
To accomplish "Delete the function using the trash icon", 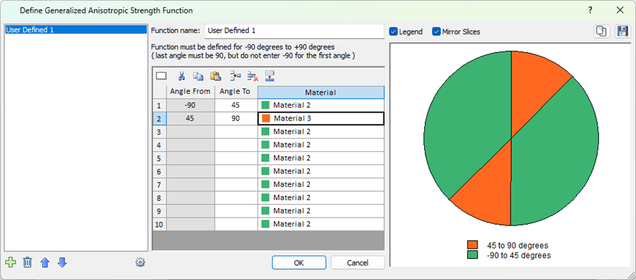I will click(27, 262).
